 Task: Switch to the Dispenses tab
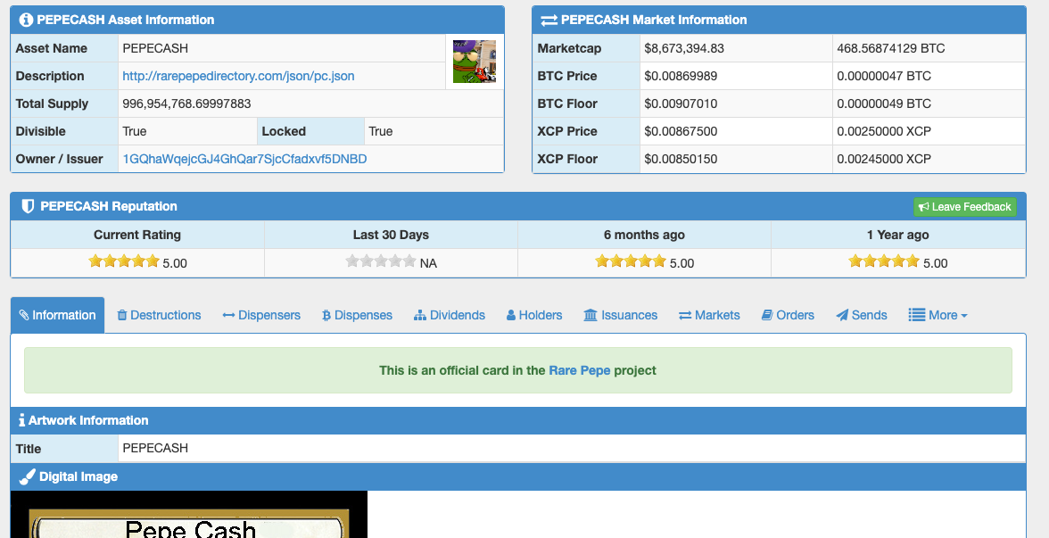357,315
